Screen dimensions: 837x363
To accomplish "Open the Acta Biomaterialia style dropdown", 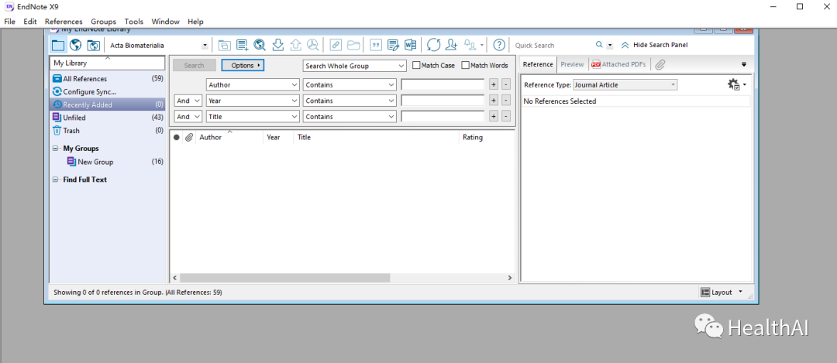I will 205,46.
